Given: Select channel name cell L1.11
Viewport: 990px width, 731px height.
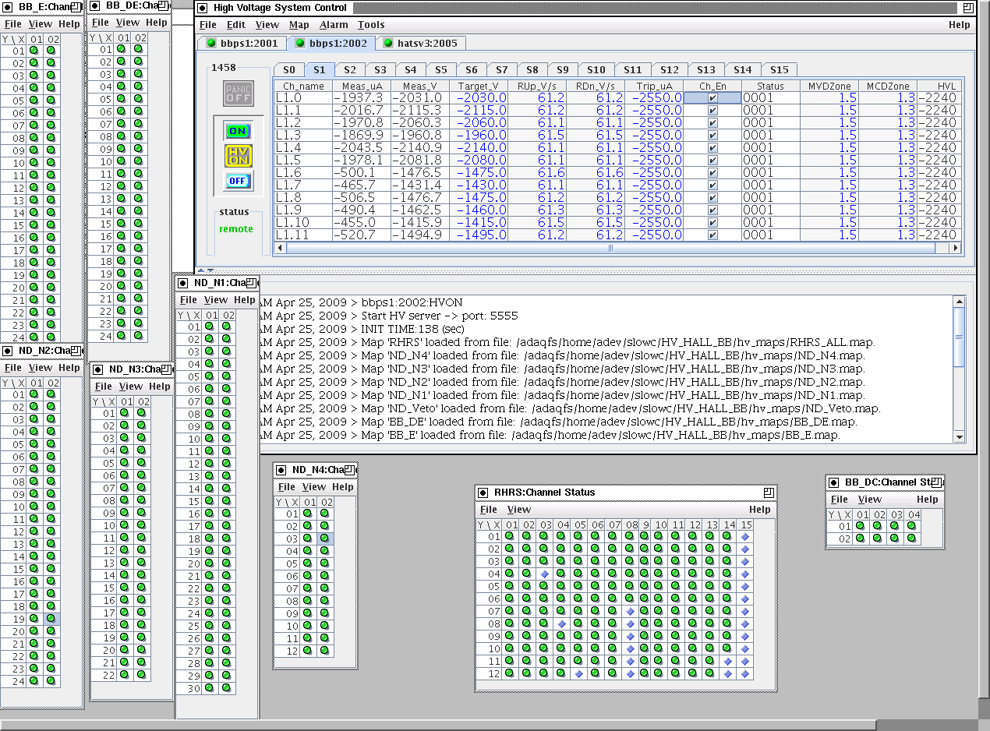Looking at the screenshot, I should click(x=303, y=235).
